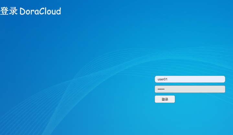Click the 登录 login button

pyautogui.click(x=165, y=99)
